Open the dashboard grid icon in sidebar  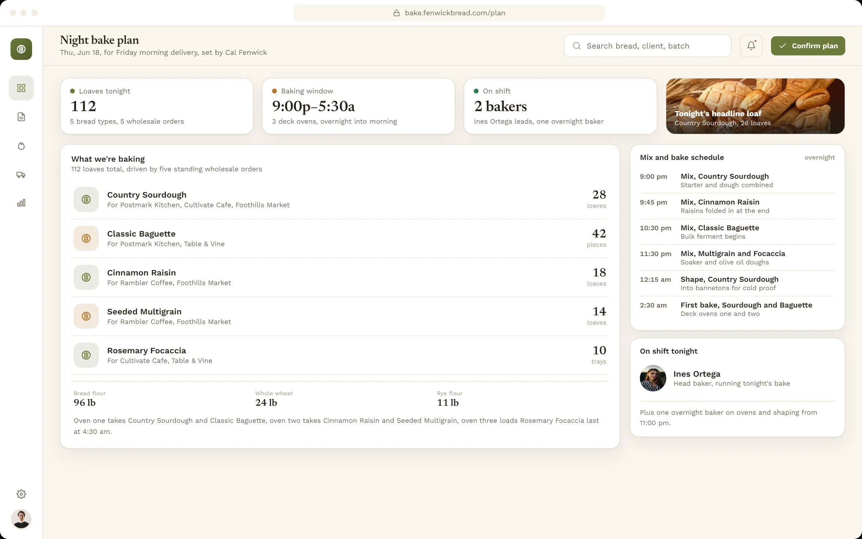[21, 88]
